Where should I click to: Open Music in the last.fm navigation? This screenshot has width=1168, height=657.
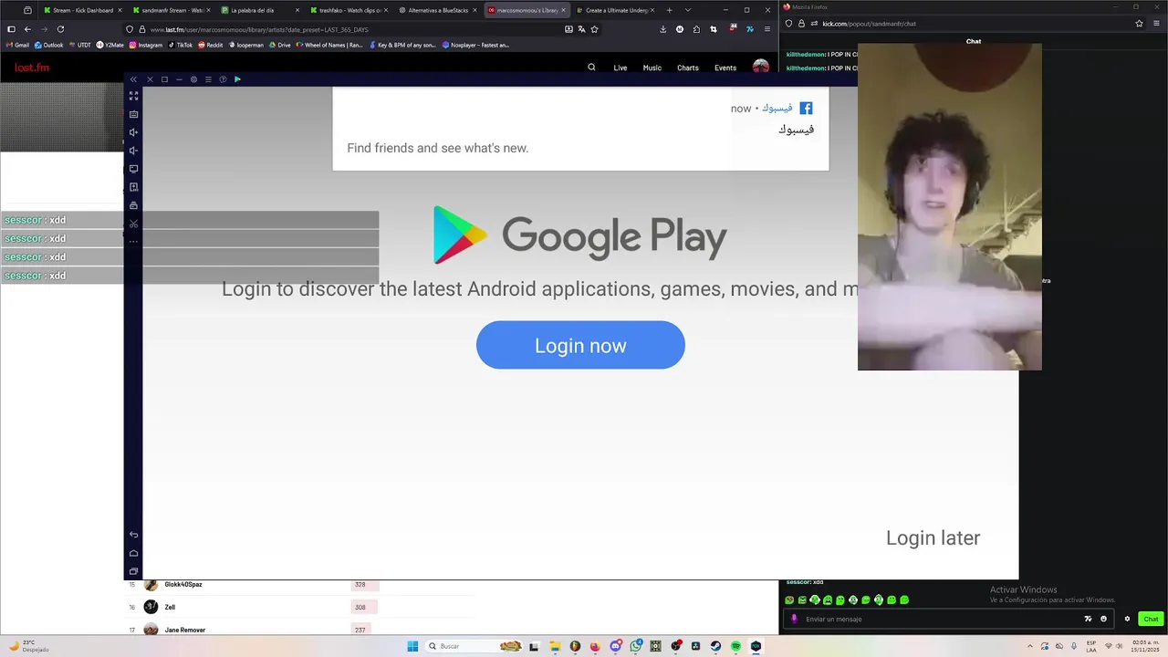[x=652, y=68]
